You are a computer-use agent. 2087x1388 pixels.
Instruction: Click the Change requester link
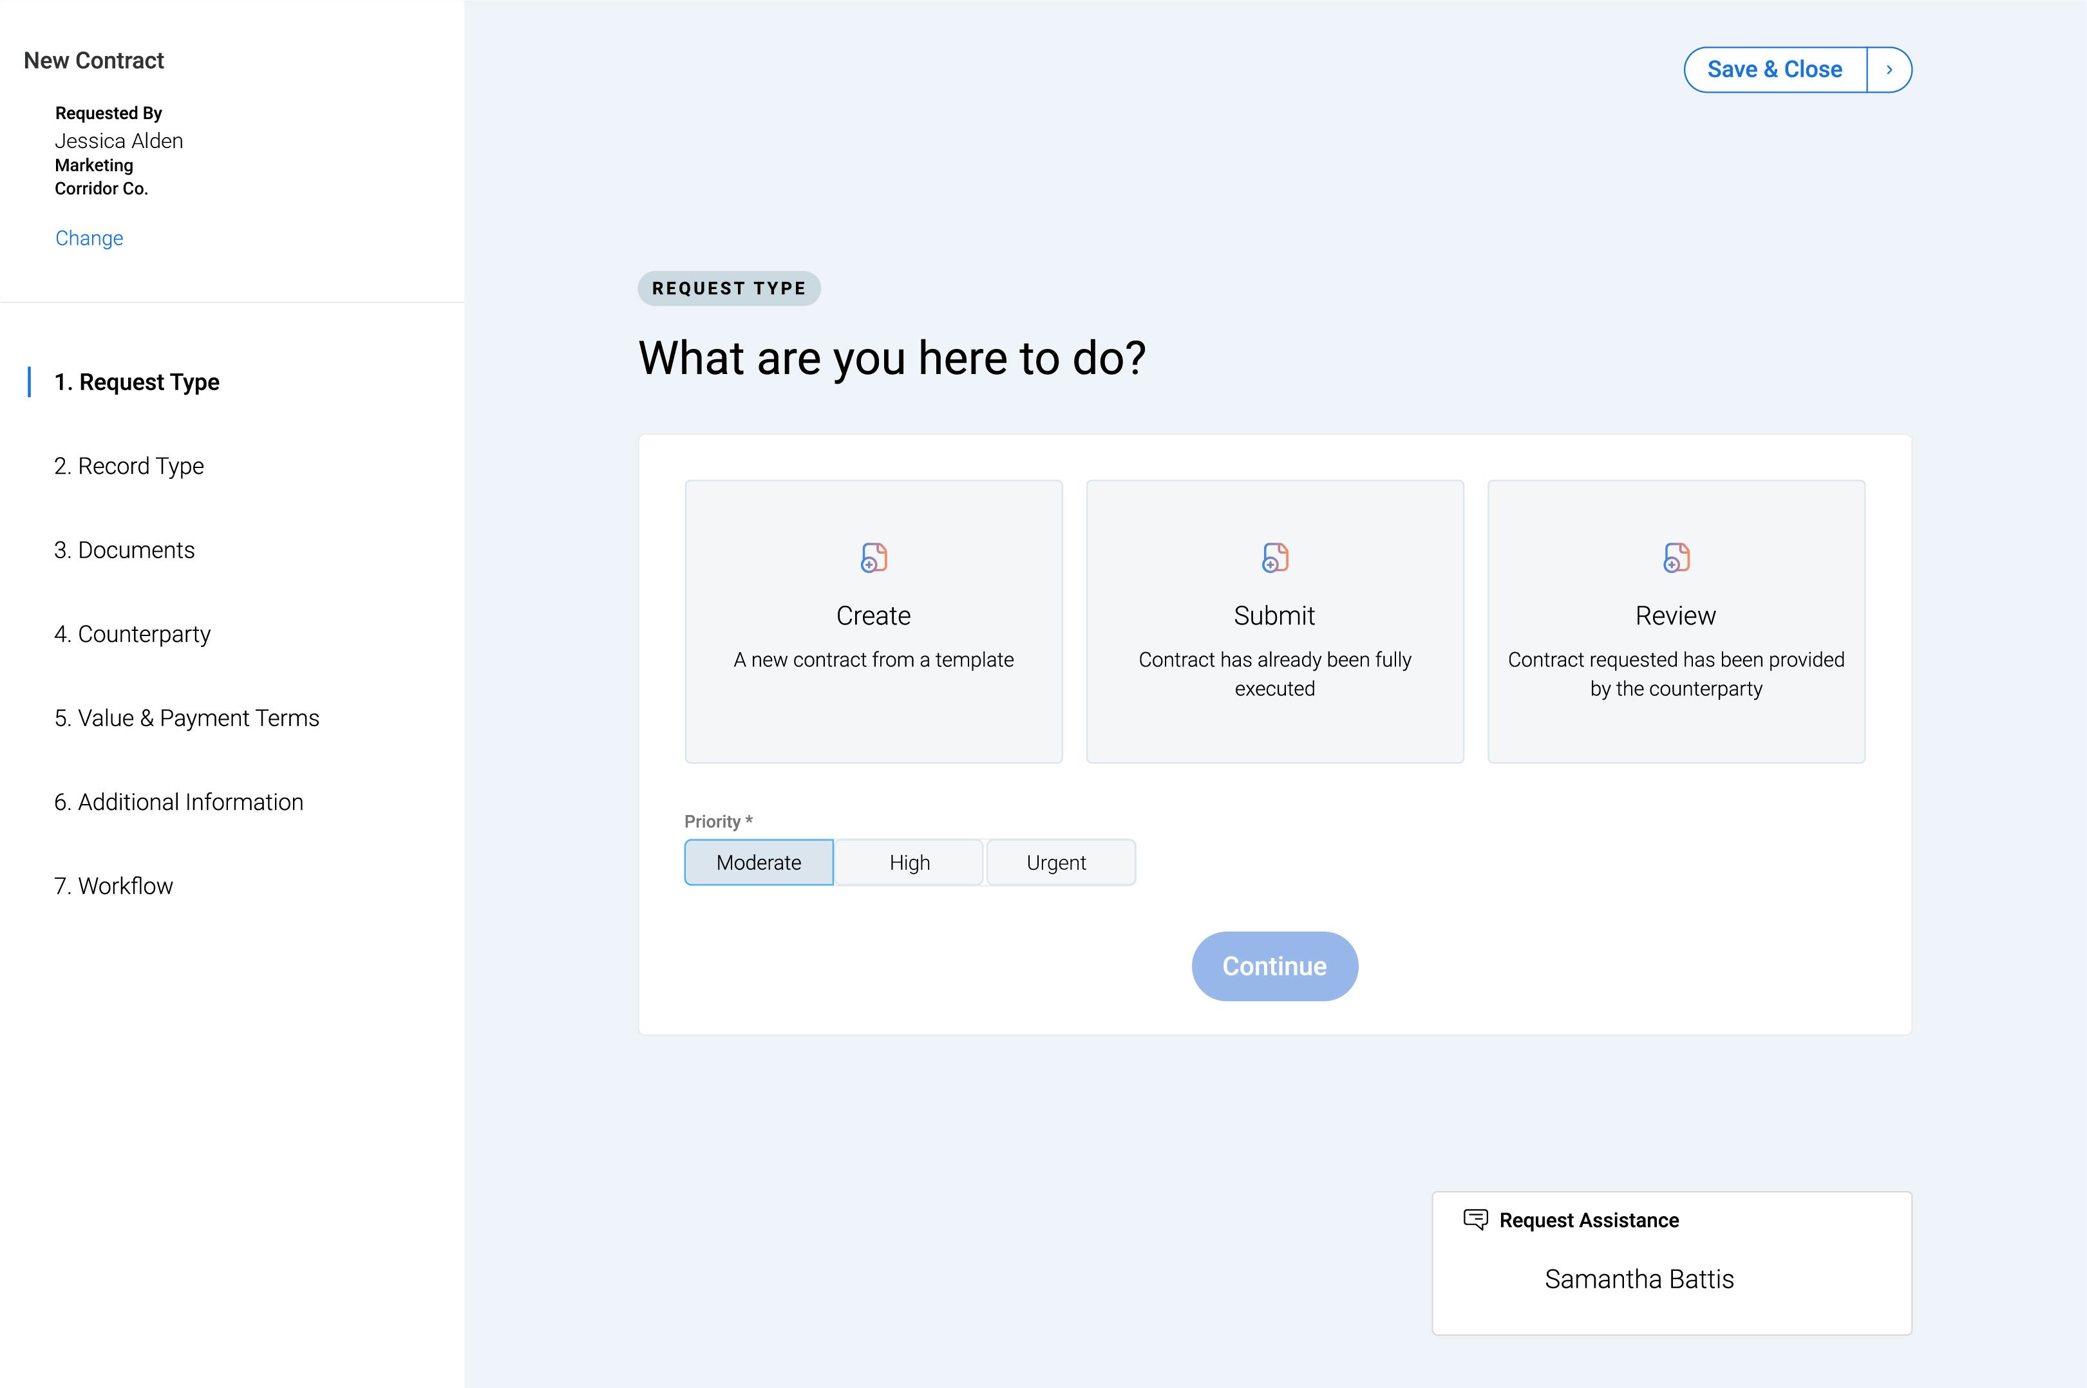[90, 238]
